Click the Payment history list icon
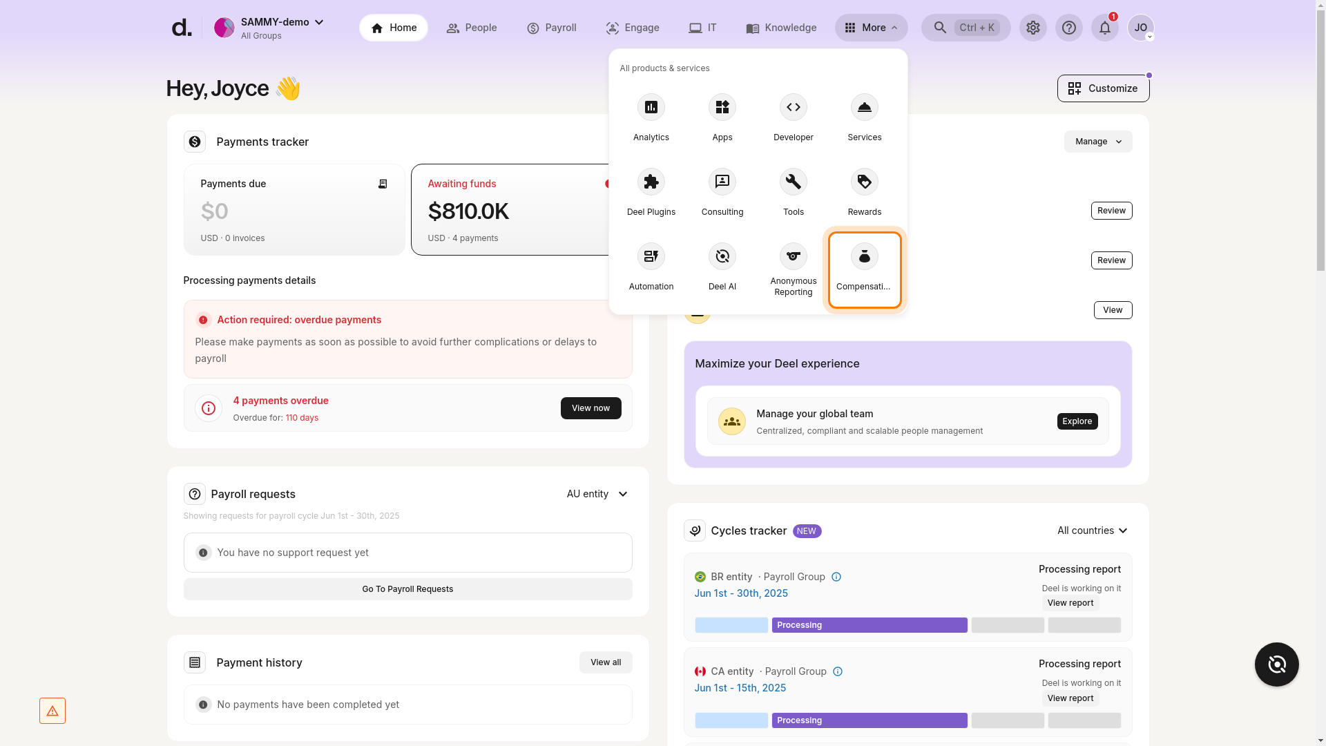Image resolution: width=1326 pixels, height=746 pixels. pos(195,662)
